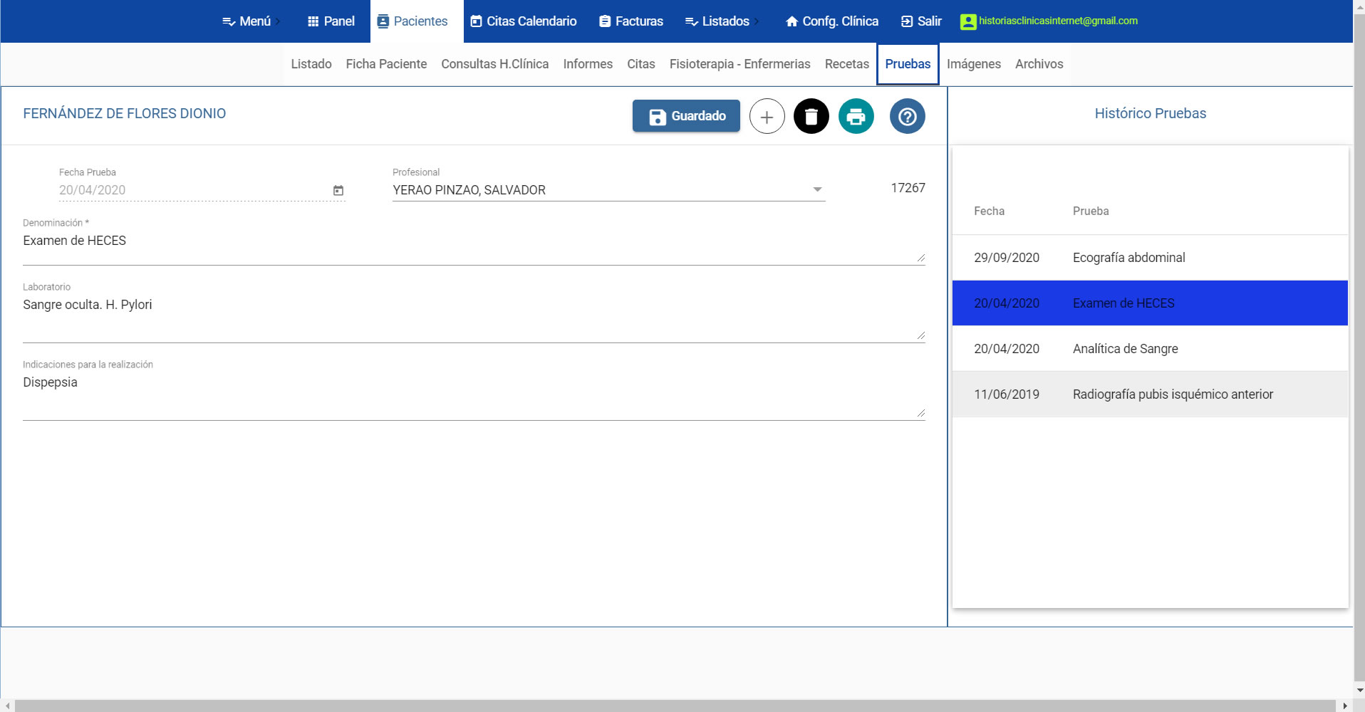
Task: Print the test with the printer icon
Action: click(856, 117)
